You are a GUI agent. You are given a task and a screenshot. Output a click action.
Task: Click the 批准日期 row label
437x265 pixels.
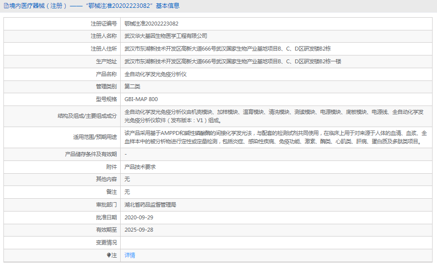(106, 217)
